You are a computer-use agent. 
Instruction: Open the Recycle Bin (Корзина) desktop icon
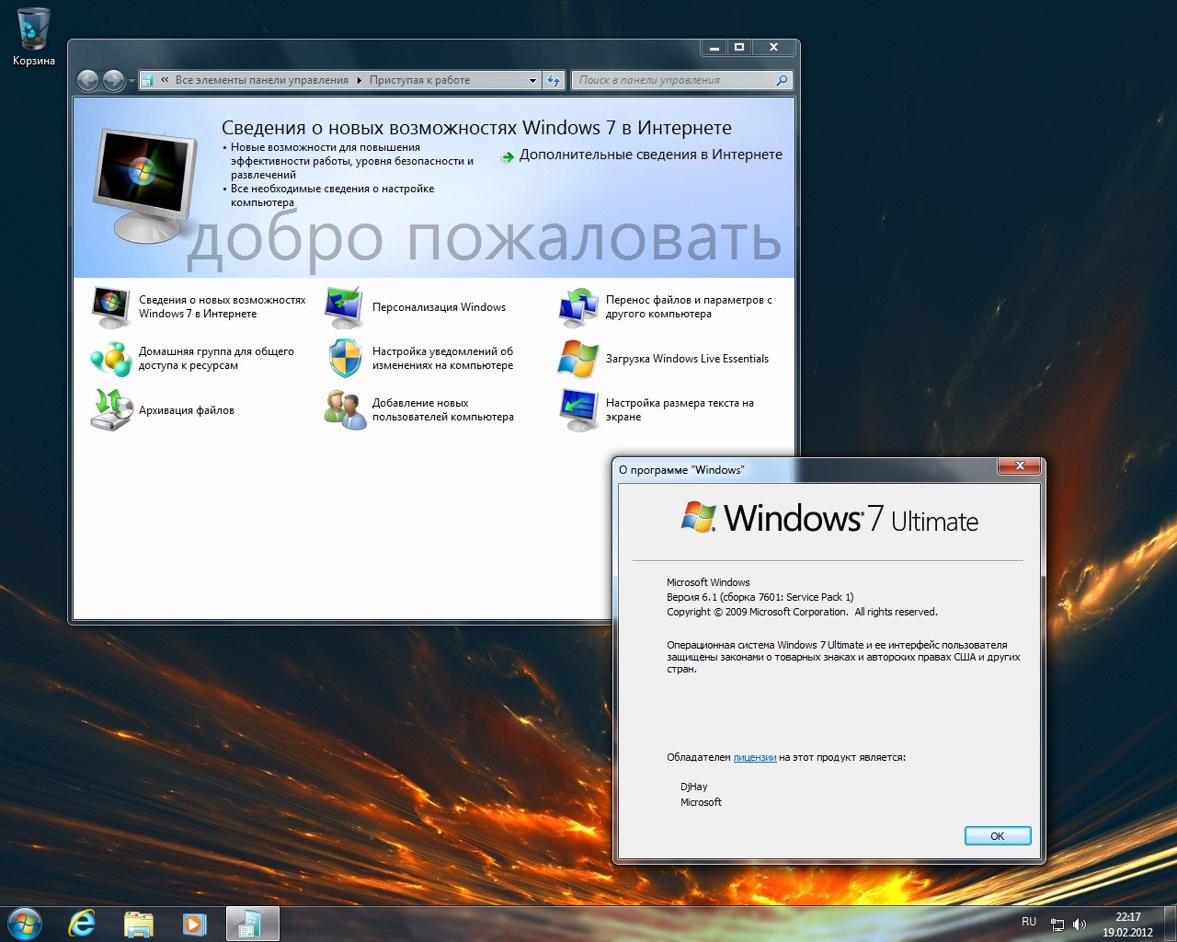(34, 37)
